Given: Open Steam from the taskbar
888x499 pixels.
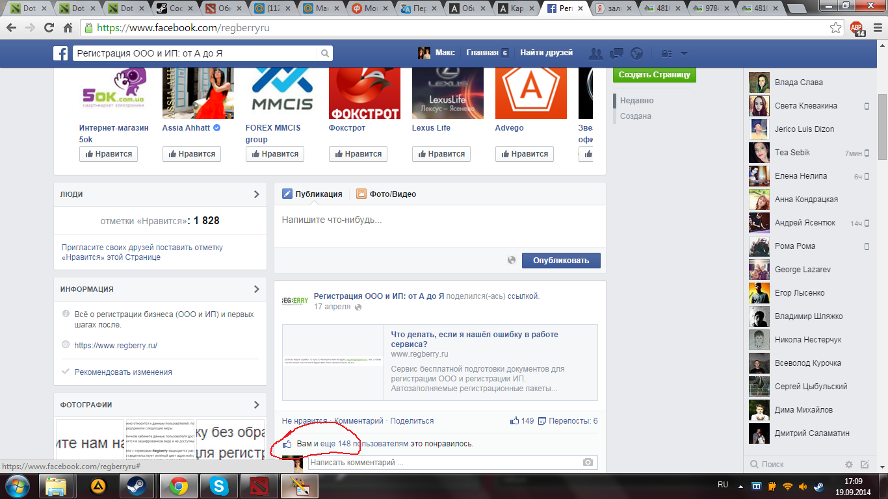Looking at the screenshot, I should click(x=137, y=486).
